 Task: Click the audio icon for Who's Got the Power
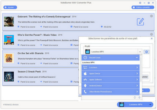(41, 45)
